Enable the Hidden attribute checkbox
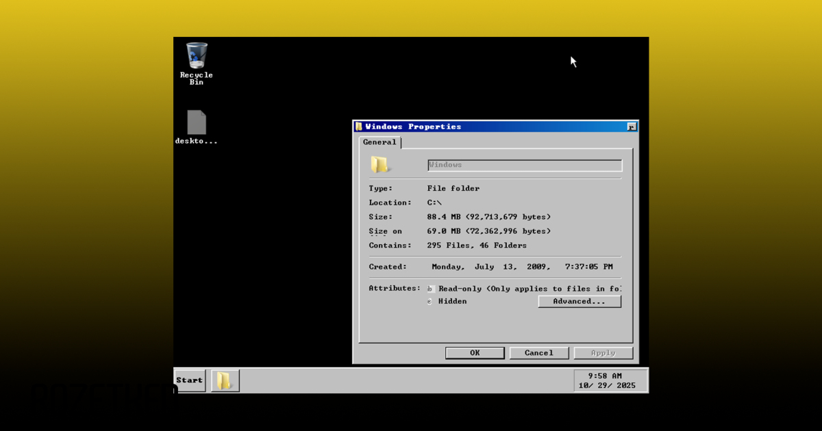The image size is (822, 431). pyautogui.click(x=430, y=302)
